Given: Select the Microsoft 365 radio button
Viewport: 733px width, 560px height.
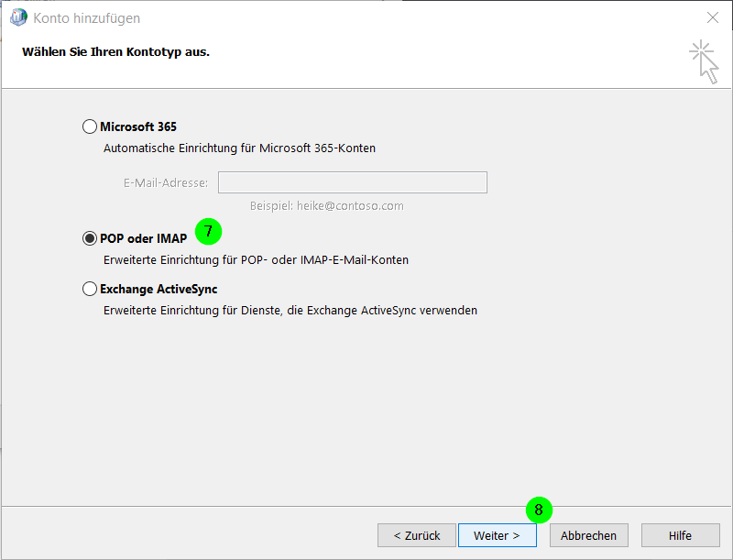Looking at the screenshot, I should 89,126.
